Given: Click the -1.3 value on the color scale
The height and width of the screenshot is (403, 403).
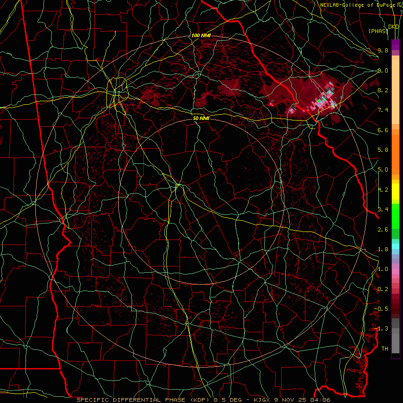Looking at the screenshot, I should click(381, 329).
